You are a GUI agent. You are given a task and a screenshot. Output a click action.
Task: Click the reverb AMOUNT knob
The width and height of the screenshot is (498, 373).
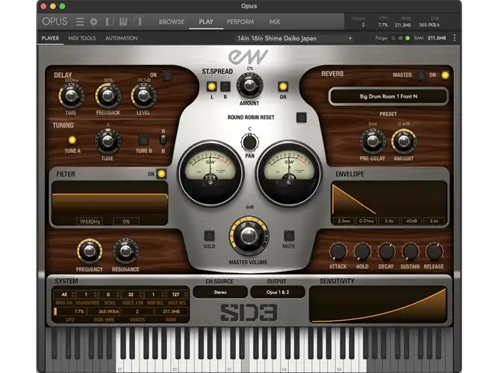coord(404,142)
